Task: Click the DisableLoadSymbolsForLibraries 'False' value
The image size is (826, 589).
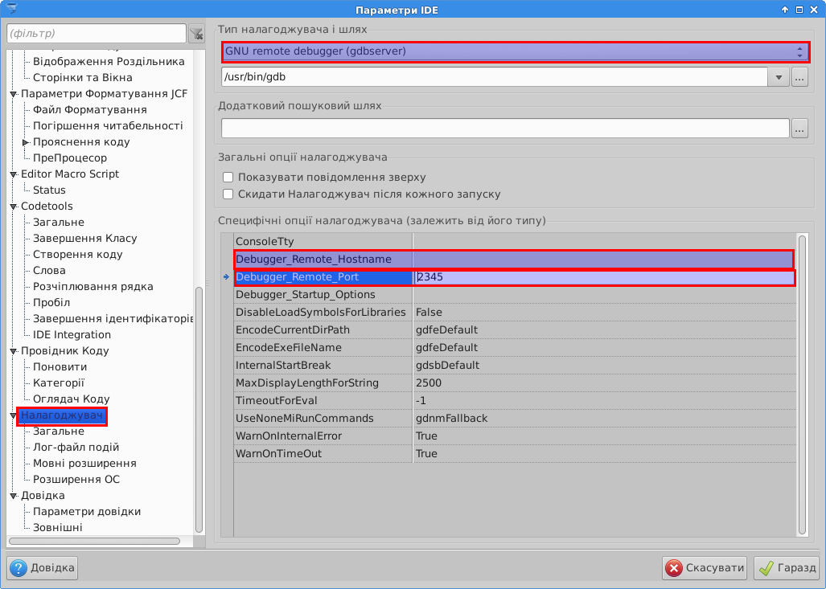Action: pos(429,313)
